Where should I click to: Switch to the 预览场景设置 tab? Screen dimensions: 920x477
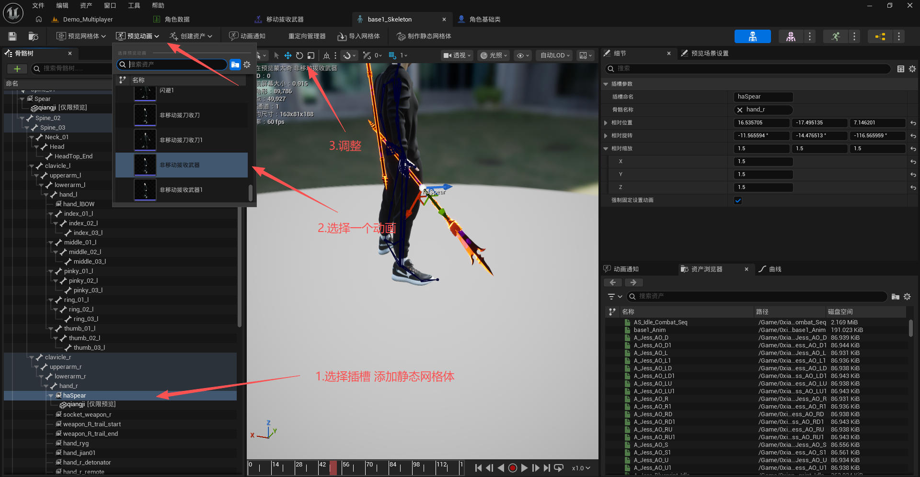coord(705,54)
